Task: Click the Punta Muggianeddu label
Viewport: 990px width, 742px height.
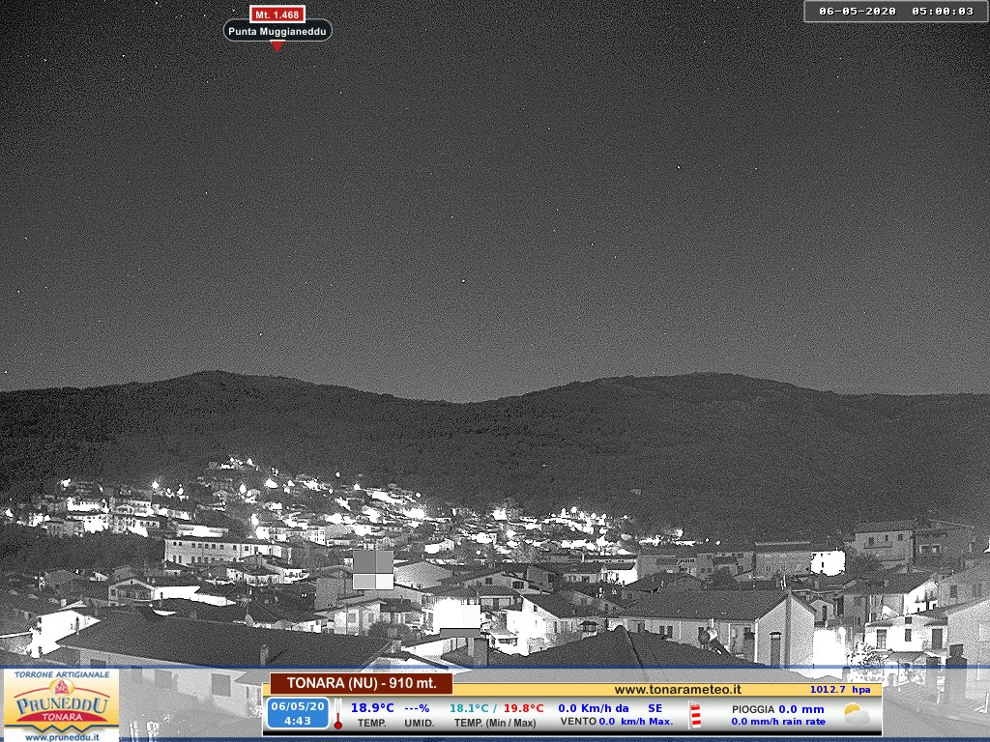Action: tap(277, 31)
